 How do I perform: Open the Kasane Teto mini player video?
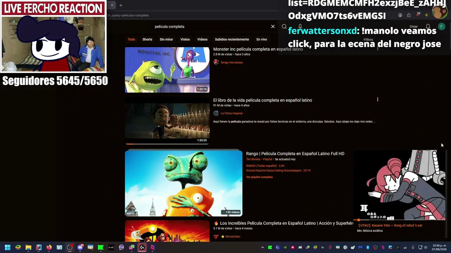[x=400, y=185]
